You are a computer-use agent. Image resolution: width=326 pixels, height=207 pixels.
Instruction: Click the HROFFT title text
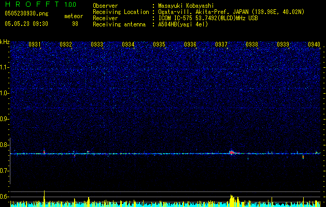click(x=33, y=4)
